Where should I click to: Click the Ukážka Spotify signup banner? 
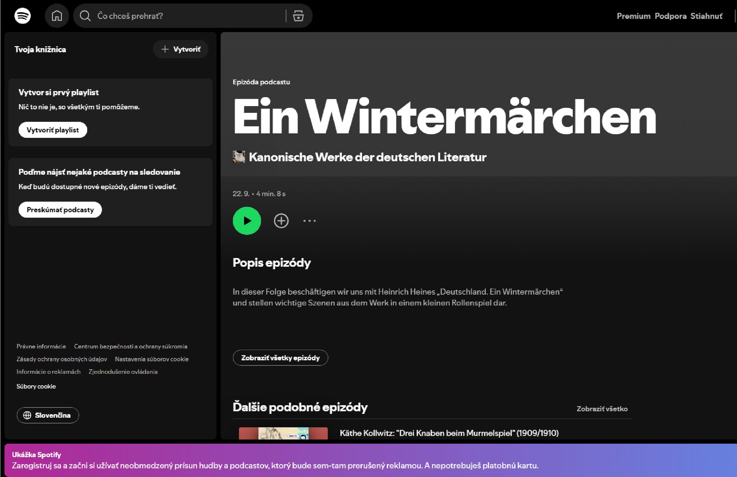[371, 460]
